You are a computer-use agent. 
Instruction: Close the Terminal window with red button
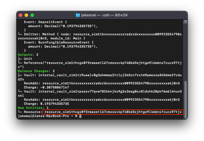coord(20,15)
